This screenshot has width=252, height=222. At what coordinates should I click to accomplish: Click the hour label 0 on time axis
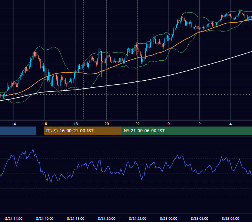169,124
